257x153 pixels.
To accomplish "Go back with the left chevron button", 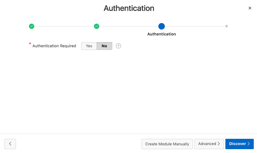I will pos(10,144).
